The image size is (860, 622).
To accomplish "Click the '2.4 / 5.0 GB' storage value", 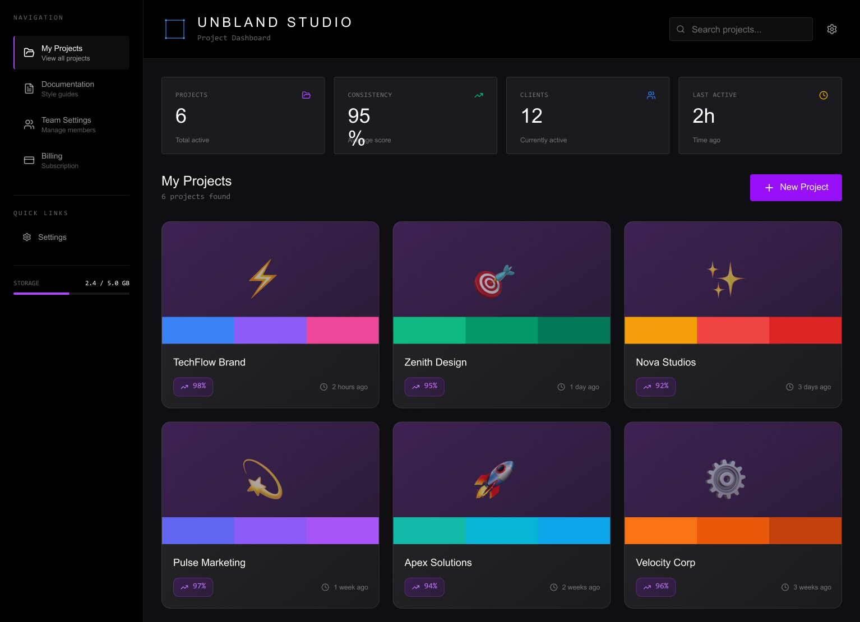I will pyautogui.click(x=107, y=283).
